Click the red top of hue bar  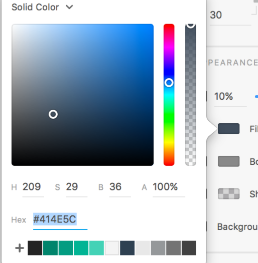(169, 28)
